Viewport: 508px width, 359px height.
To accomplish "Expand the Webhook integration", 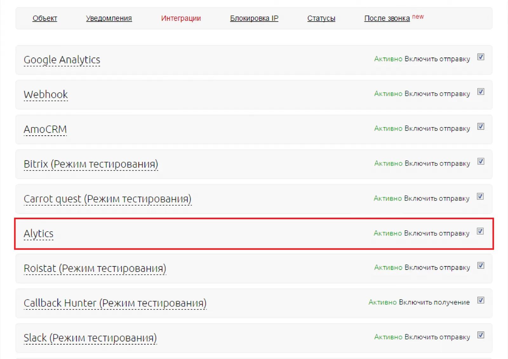I will click(46, 94).
